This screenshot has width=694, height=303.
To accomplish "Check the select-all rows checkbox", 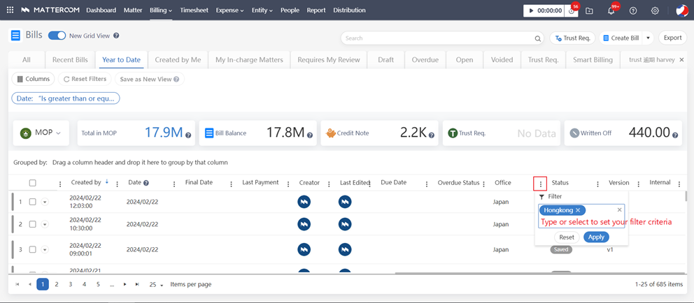I will (32, 183).
